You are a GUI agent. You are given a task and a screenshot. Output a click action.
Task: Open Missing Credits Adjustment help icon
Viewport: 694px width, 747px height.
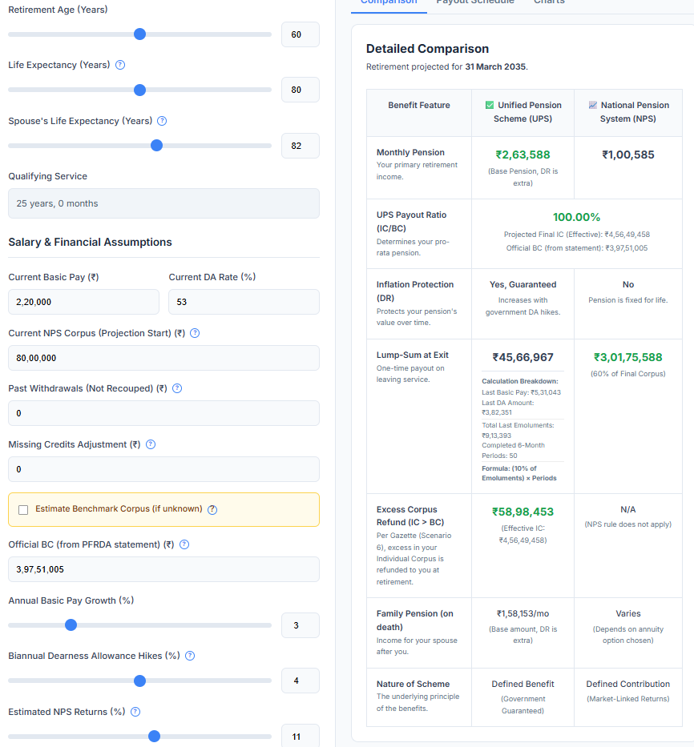[150, 444]
